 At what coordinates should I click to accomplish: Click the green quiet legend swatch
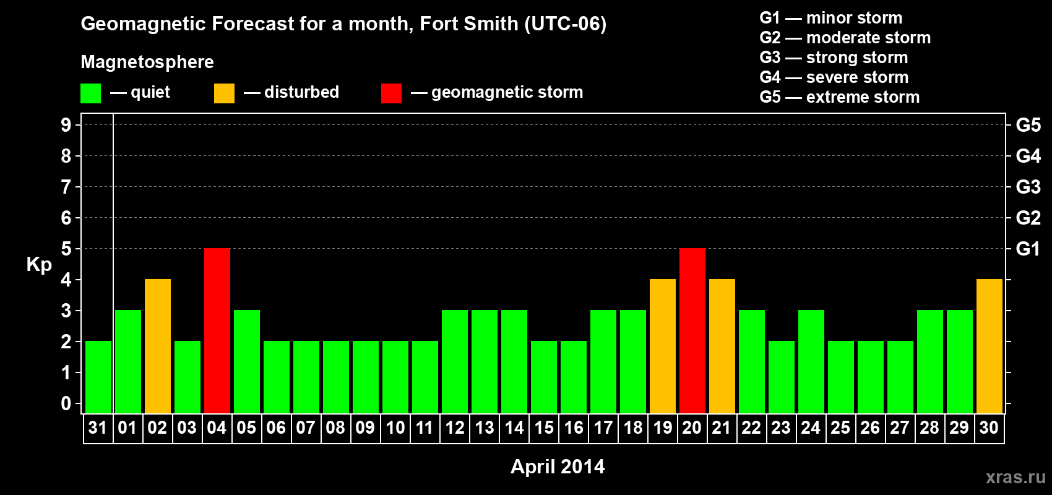pyautogui.click(x=90, y=93)
